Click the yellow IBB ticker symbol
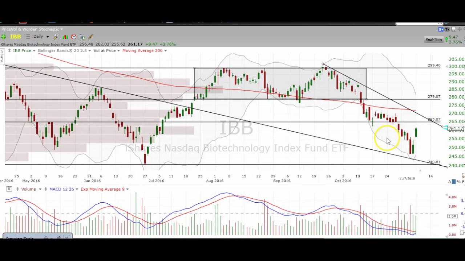The width and height of the screenshot is (465, 261). pos(15,37)
